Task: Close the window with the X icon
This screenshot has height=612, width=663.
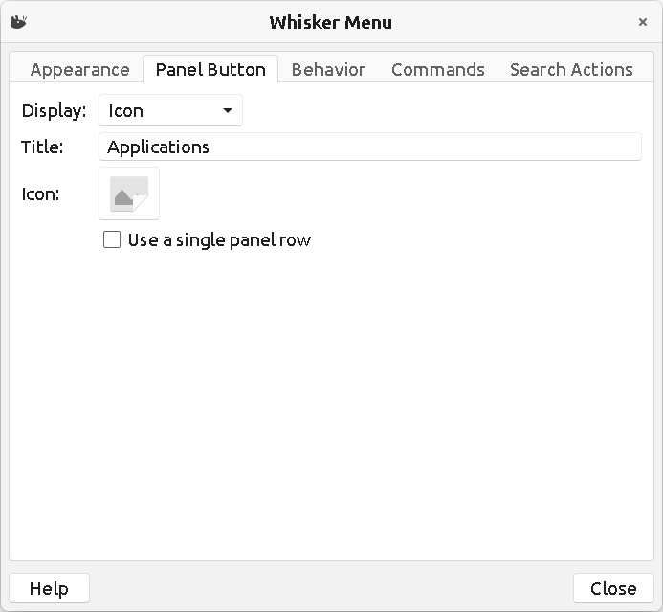Action: 643,22
